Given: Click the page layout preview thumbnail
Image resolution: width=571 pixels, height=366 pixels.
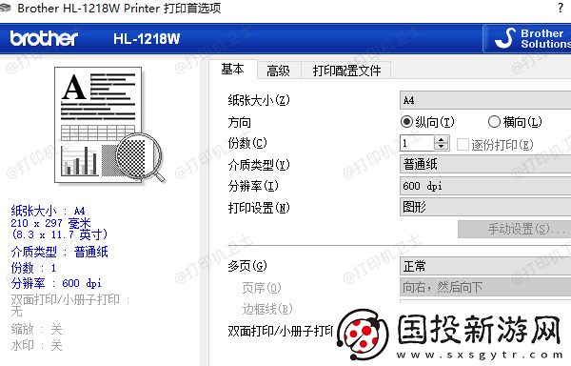Looking at the screenshot, I should click(x=109, y=125).
